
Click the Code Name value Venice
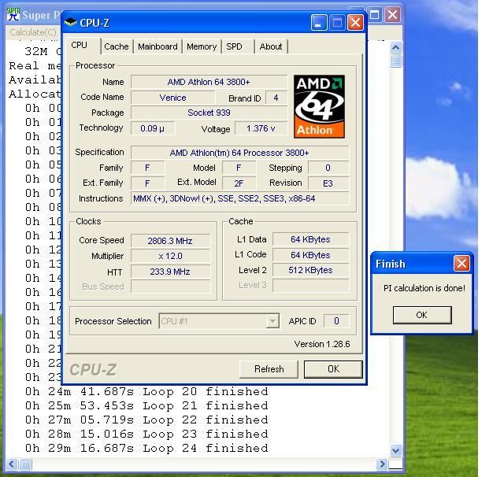pos(172,98)
